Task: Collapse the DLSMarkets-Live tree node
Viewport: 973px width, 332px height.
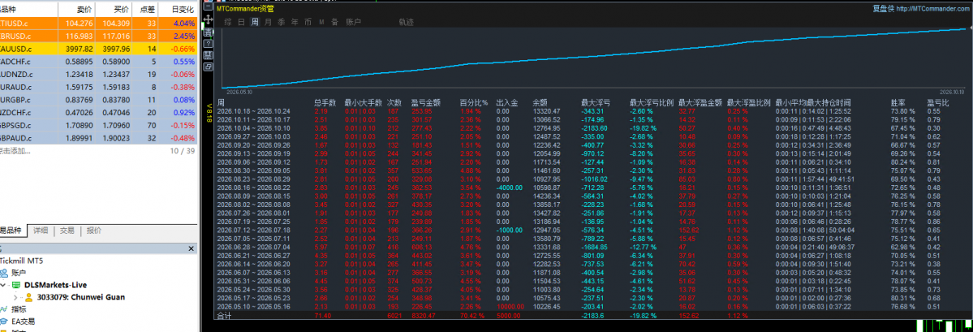Action: [x=4, y=285]
